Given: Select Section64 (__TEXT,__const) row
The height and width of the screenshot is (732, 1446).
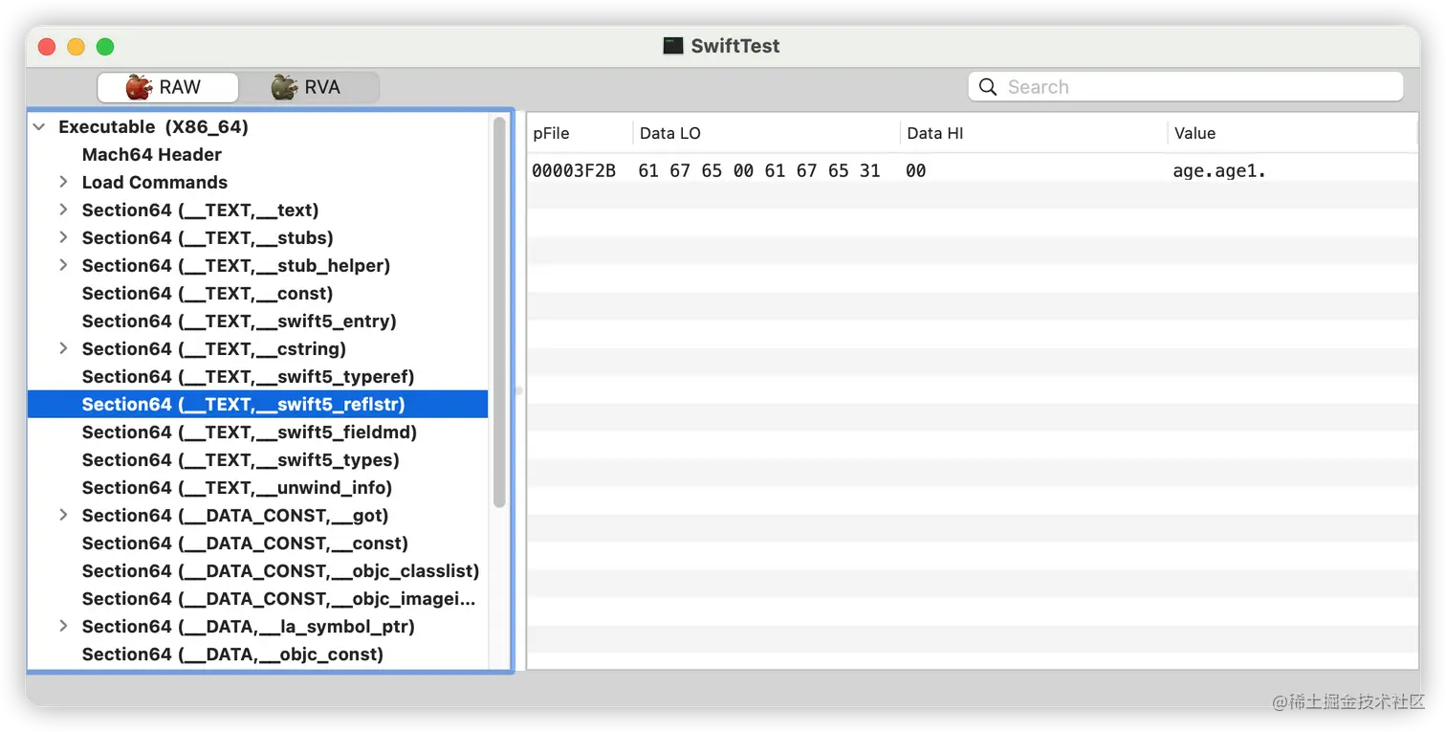Looking at the screenshot, I should click(258, 293).
